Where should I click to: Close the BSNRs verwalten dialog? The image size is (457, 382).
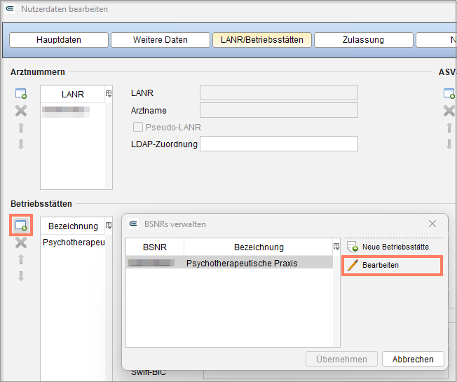[432, 224]
